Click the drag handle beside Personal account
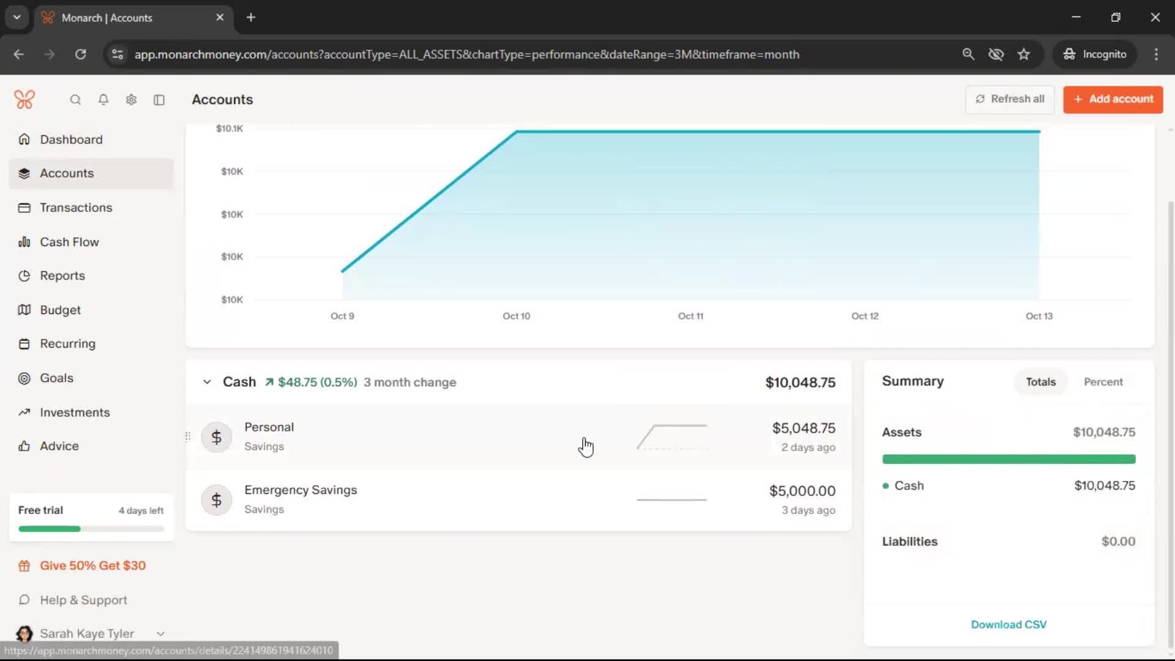Image resolution: width=1175 pixels, height=661 pixels. [188, 437]
